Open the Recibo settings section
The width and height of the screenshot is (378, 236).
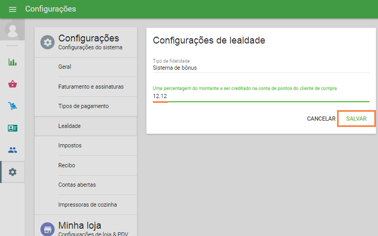click(x=86, y=165)
